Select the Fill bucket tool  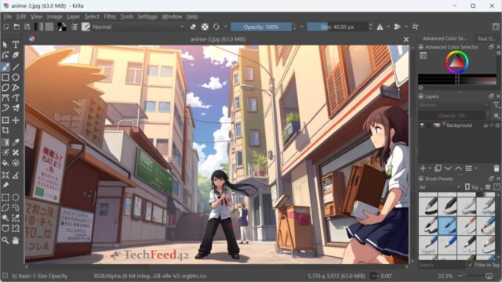pyautogui.click(x=5, y=163)
